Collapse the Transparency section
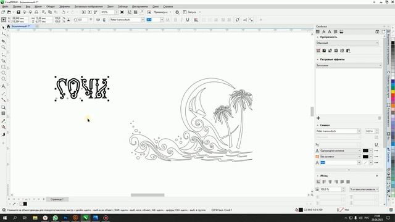The image size is (395, 222). coord(318,37)
